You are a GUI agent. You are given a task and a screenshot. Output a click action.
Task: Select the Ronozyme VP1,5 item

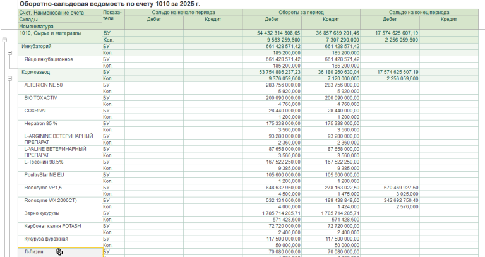click(x=42, y=188)
